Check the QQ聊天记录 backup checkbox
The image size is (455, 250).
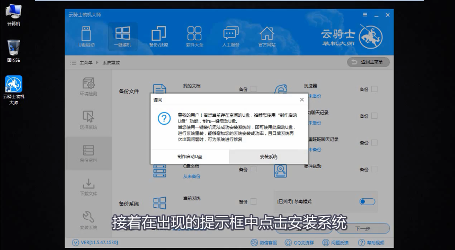click(x=374, y=116)
